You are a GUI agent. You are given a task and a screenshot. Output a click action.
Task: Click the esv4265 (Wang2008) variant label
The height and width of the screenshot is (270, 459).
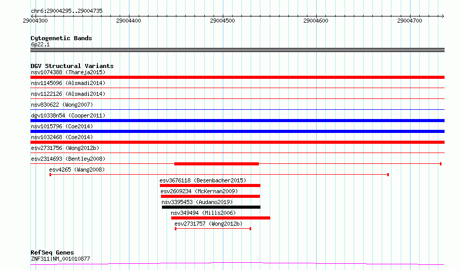coord(77,170)
